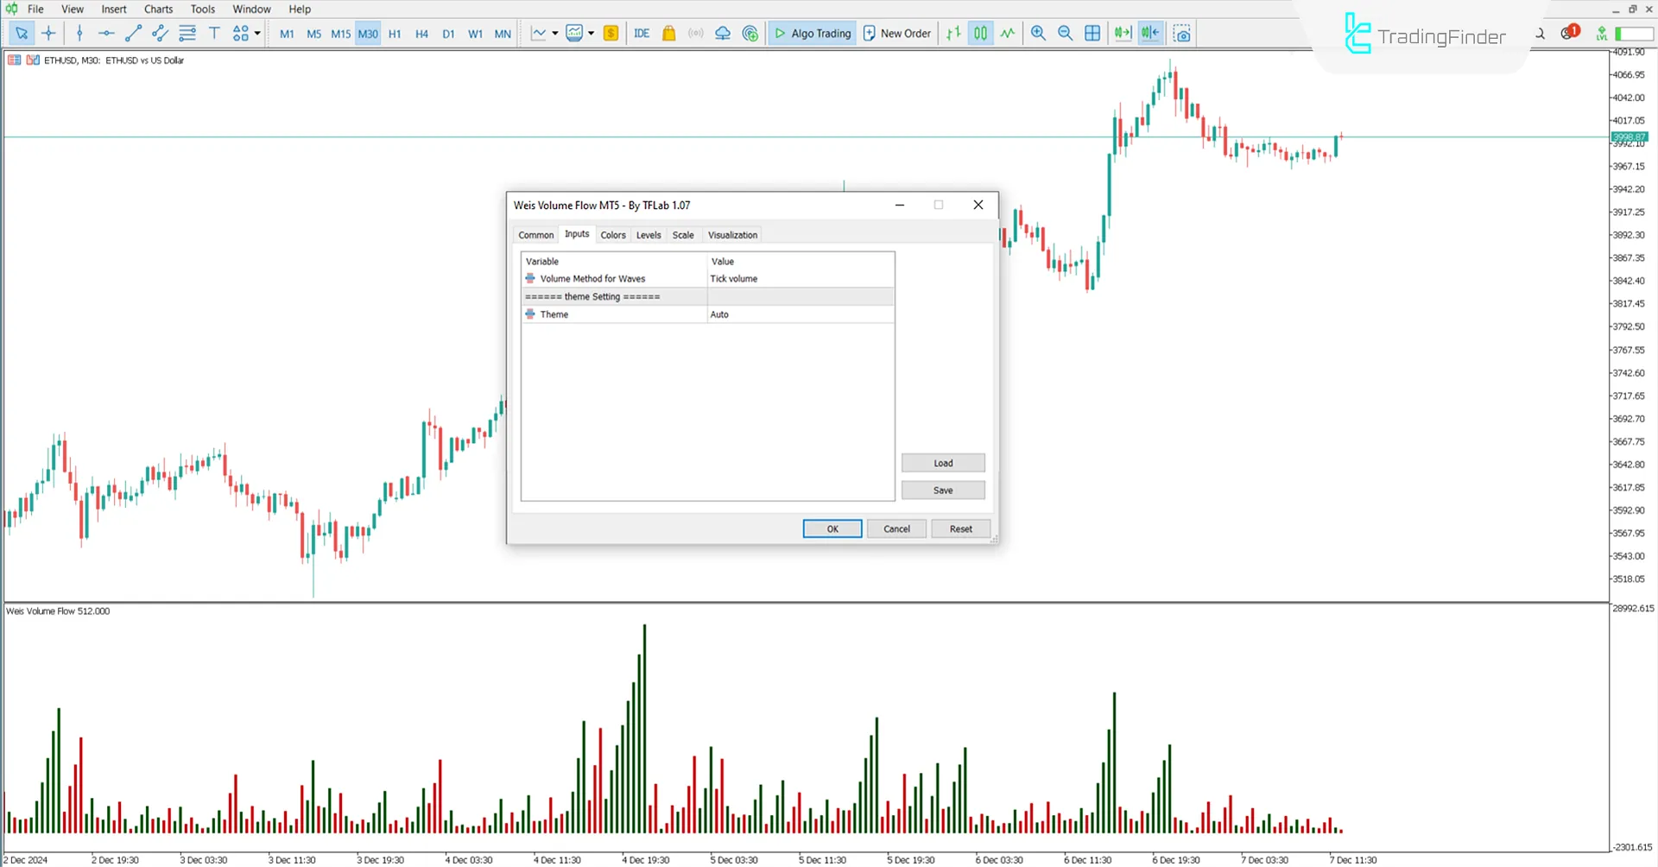The image size is (1658, 867).
Task: Switch to candlestick chart display
Action: point(980,34)
